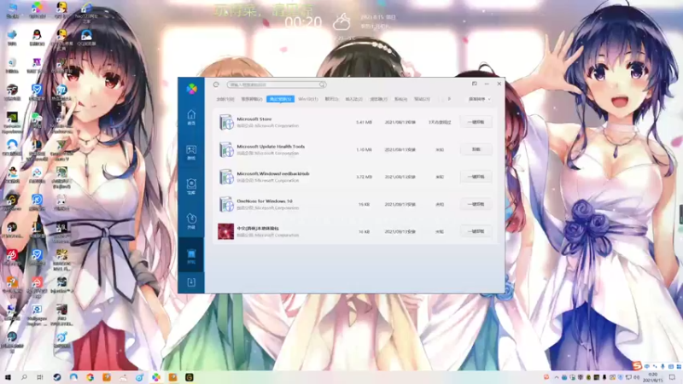Click the '3.72 MB' size value
The image size is (683, 384).
coord(364,177)
